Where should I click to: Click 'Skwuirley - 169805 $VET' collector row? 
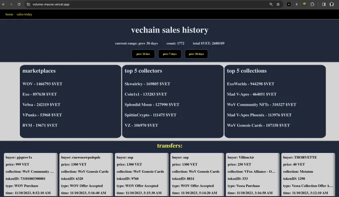(x=148, y=84)
